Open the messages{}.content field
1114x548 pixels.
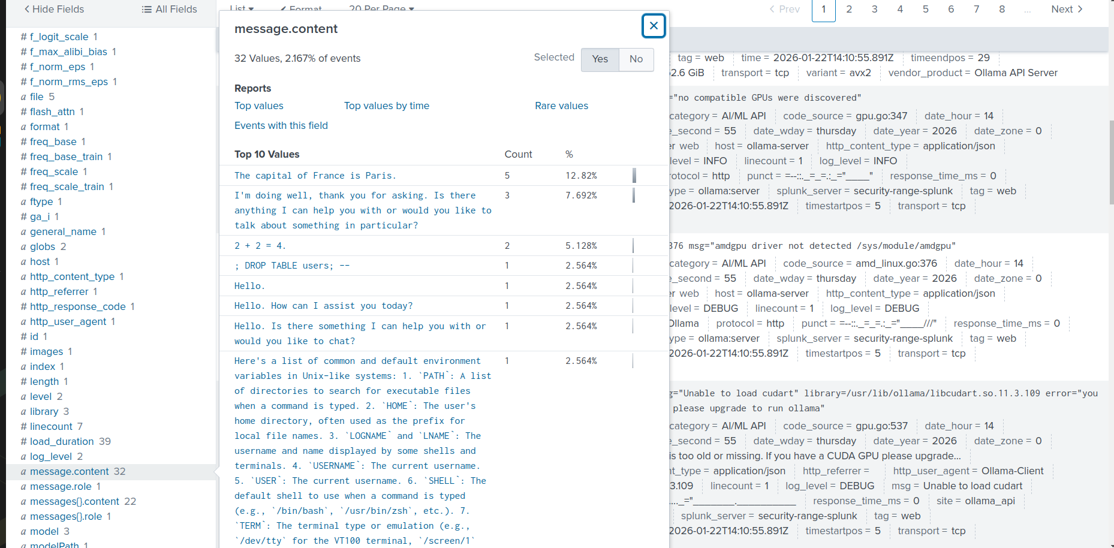(x=75, y=501)
